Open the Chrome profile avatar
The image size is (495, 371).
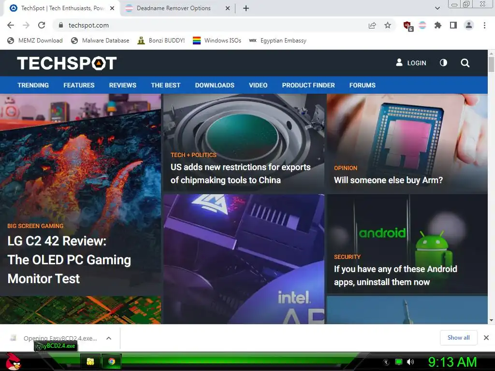469,25
